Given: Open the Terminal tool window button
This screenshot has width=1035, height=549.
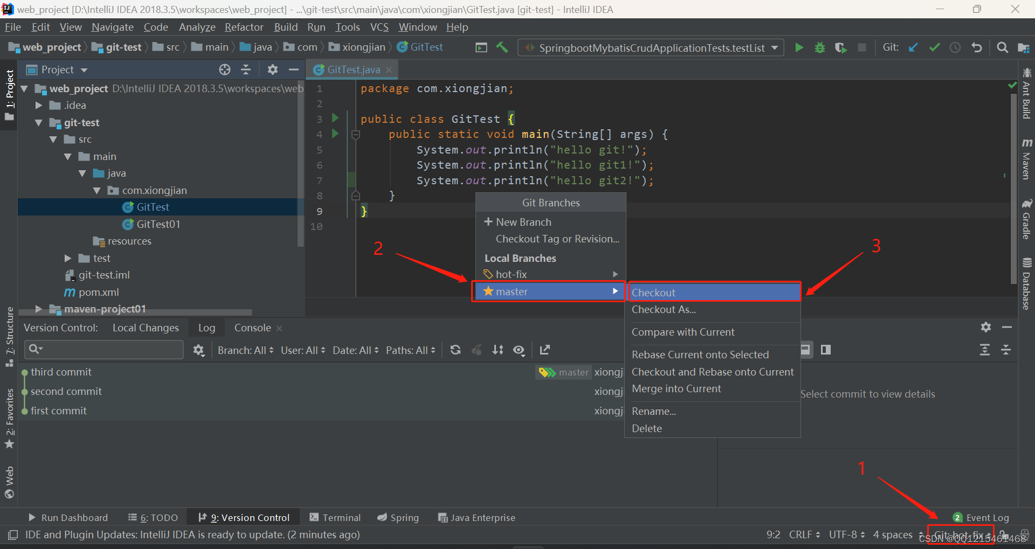Looking at the screenshot, I should [335, 517].
